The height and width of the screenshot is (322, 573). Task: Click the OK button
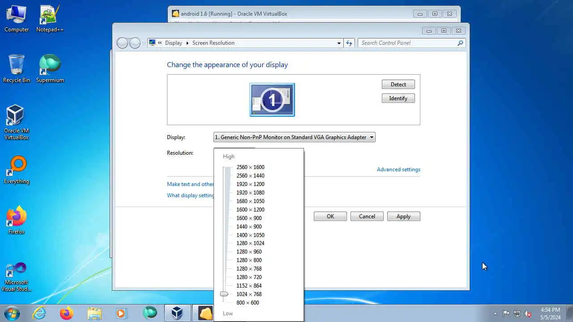click(330, 216)
